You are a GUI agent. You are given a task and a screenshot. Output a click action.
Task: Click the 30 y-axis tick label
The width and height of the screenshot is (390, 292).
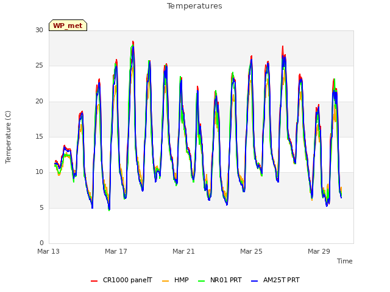point(39,30)
